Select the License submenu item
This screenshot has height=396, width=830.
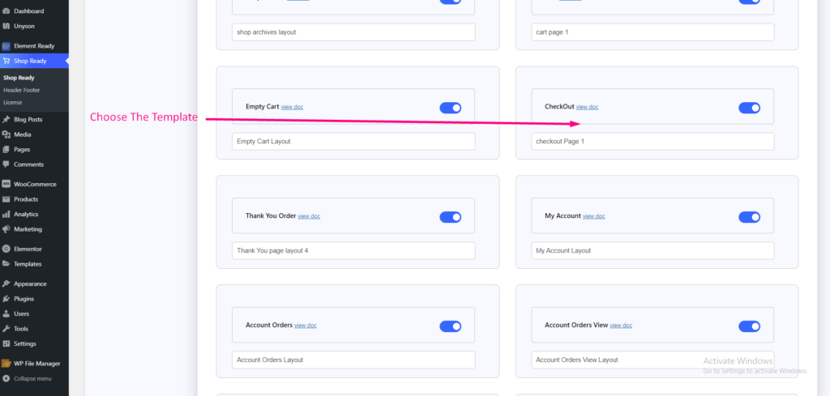click(13, 102)
